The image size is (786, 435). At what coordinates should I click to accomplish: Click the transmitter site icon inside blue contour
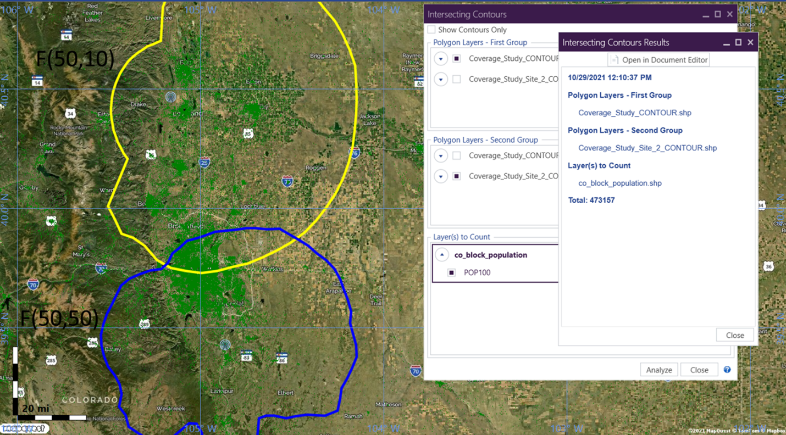[224, 344]
